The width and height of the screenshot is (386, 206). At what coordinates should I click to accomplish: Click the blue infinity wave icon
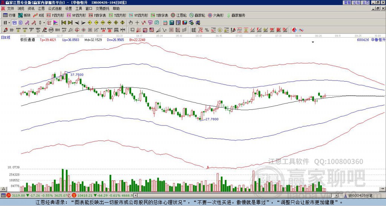click(301, 30)
